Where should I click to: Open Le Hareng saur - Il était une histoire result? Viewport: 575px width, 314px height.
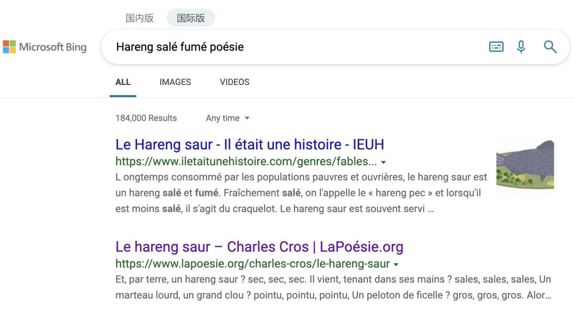coord(250,145)
